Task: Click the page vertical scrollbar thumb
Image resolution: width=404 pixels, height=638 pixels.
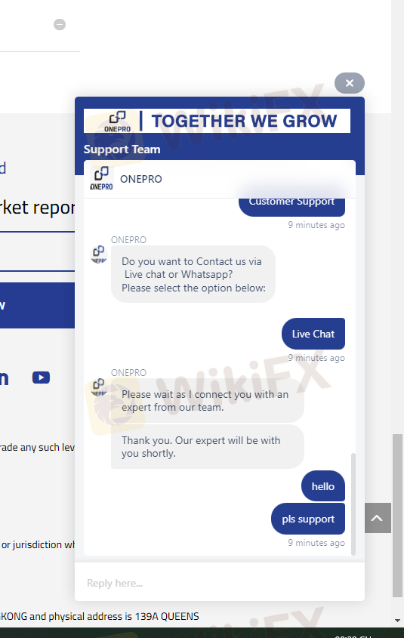Action: click(397, 516)
